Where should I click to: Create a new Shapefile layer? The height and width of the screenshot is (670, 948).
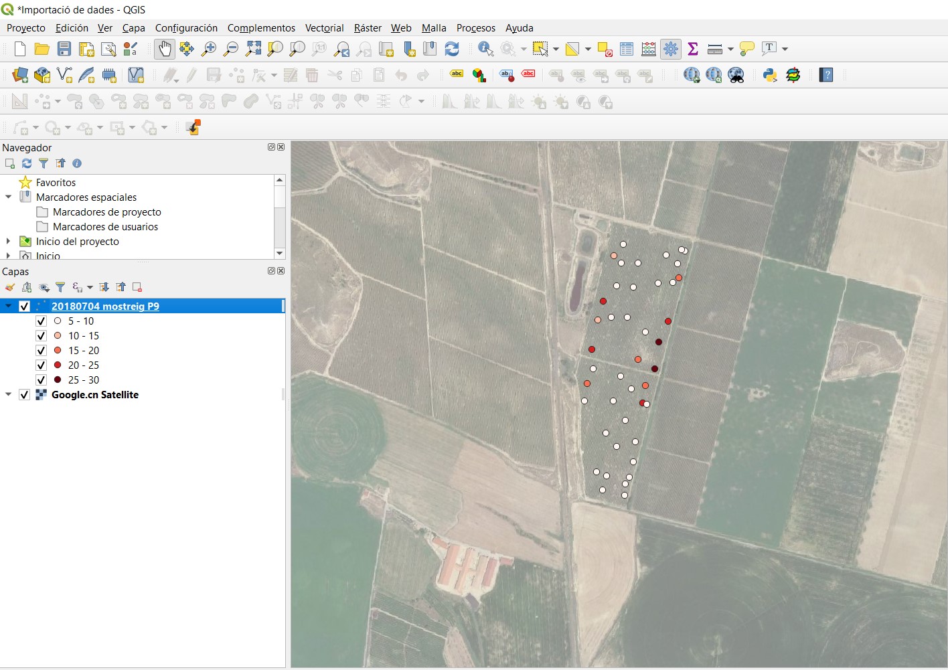pyautogui.click(x=64, y=75)
